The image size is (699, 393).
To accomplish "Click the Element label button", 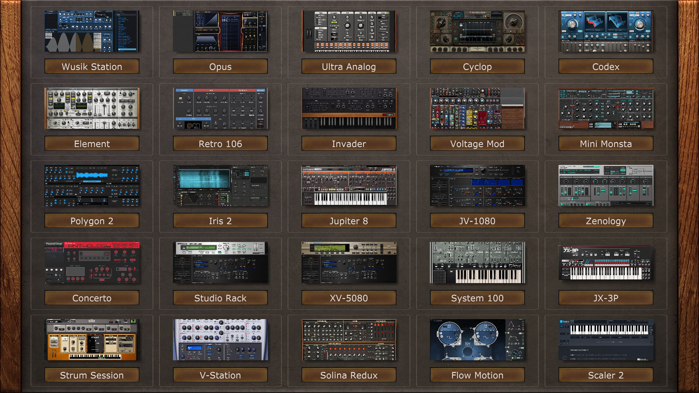I will click(x=92, y=144).
